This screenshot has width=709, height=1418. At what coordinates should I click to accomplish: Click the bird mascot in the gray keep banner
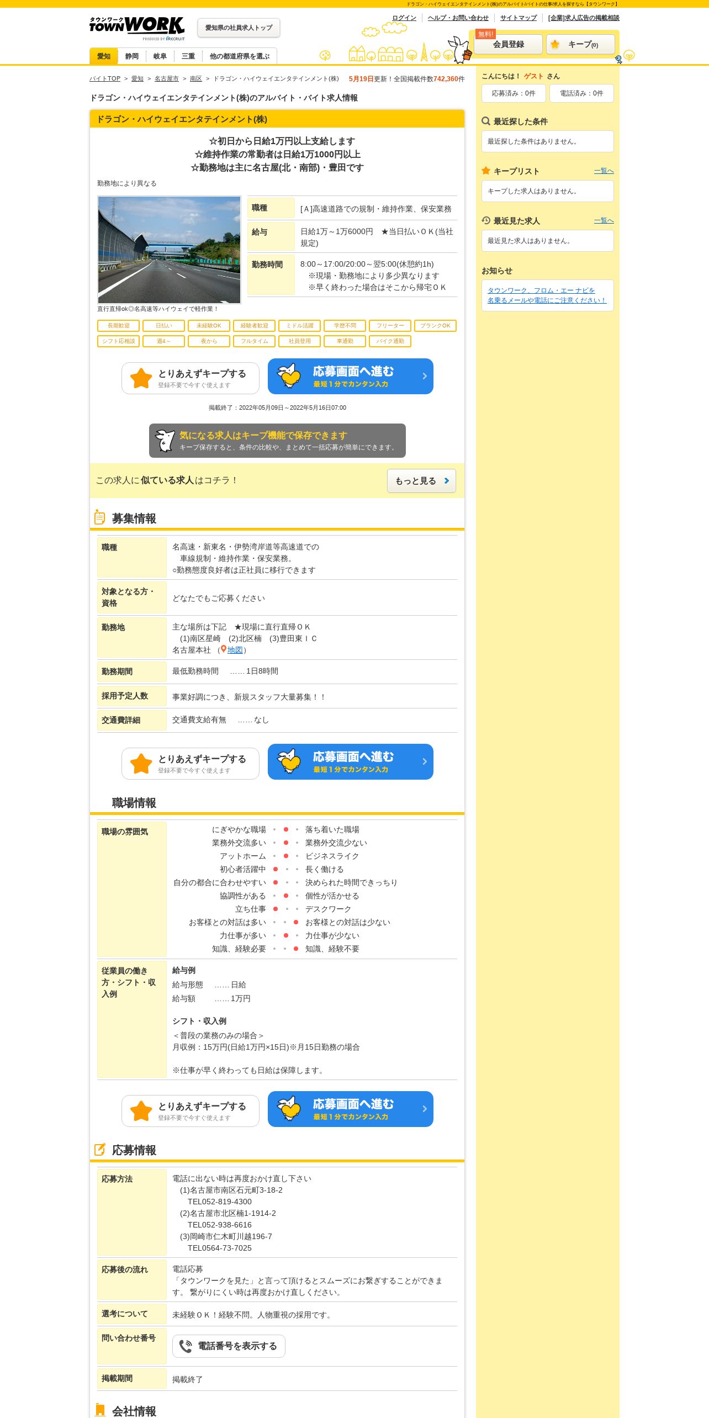click(165, 441)
